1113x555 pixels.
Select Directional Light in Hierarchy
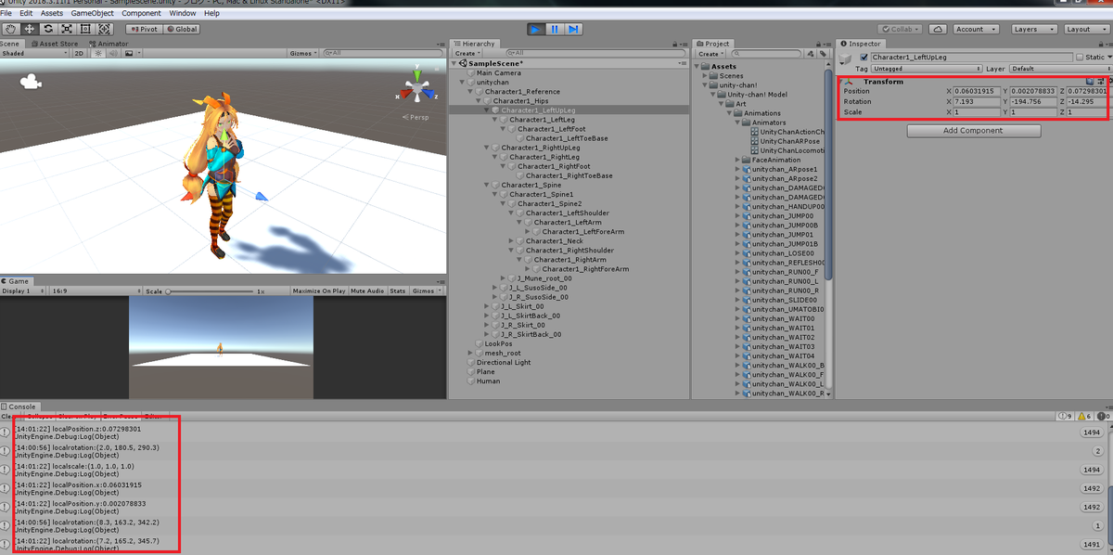point(504,362)
